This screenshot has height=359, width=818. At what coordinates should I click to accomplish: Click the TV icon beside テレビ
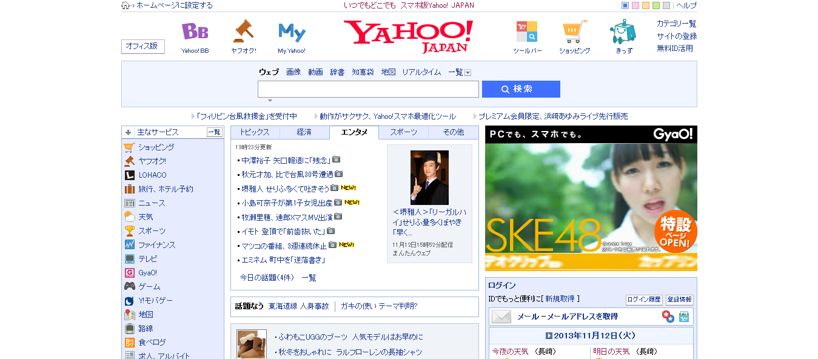[x=129, y=259]
